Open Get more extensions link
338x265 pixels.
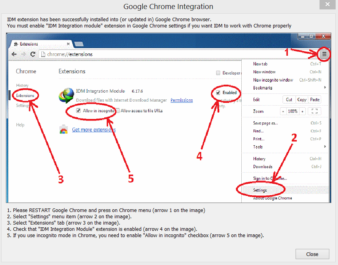click(94, 130)
